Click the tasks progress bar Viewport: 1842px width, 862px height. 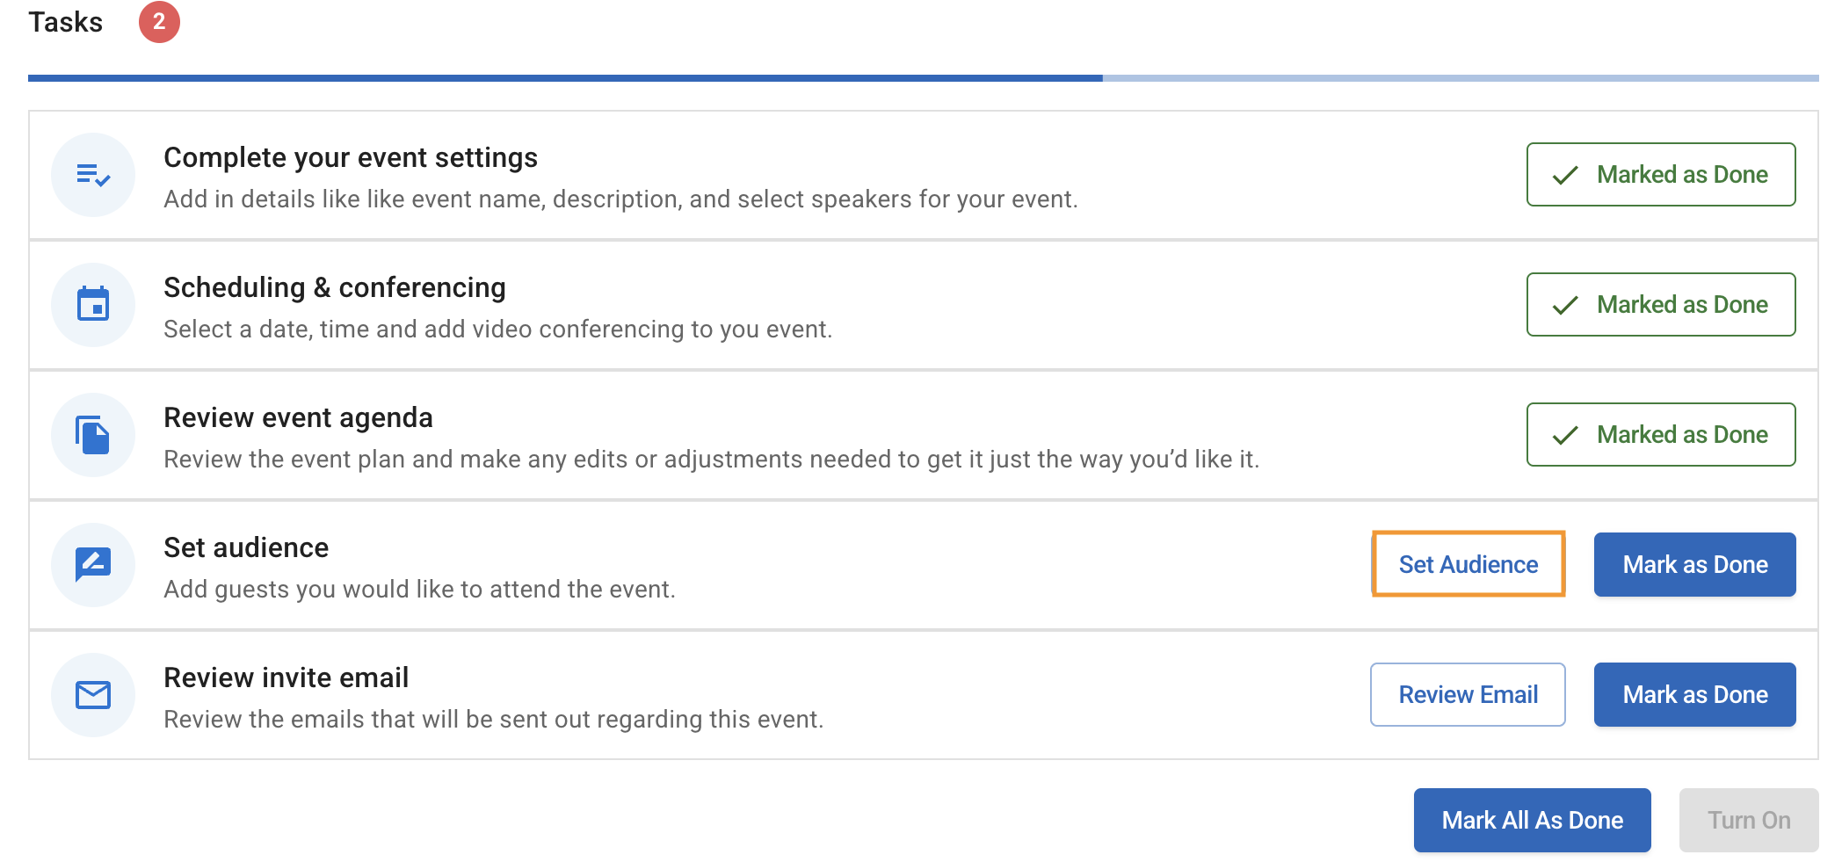tap(923, 78)
